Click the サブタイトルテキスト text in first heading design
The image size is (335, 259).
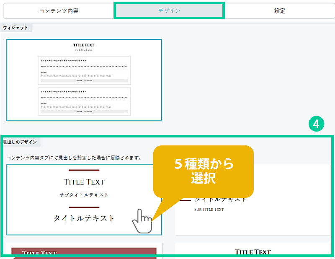click(x=84, y=195)
